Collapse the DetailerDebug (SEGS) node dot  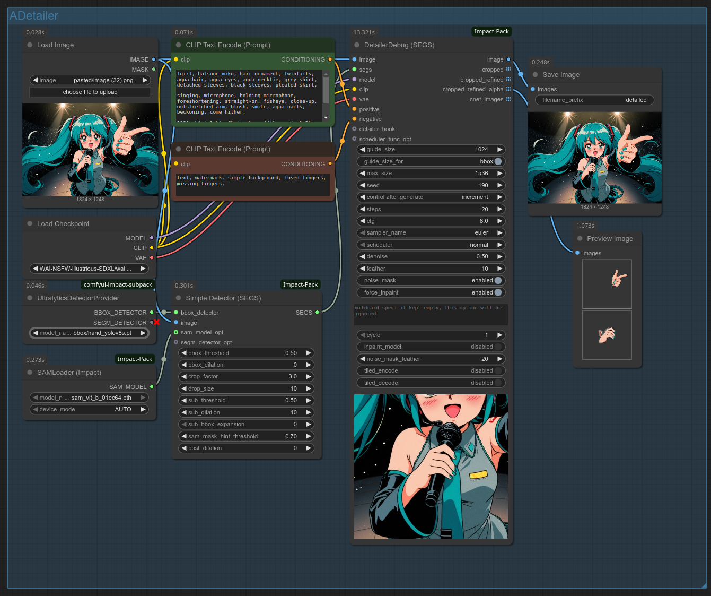(357, 45)
